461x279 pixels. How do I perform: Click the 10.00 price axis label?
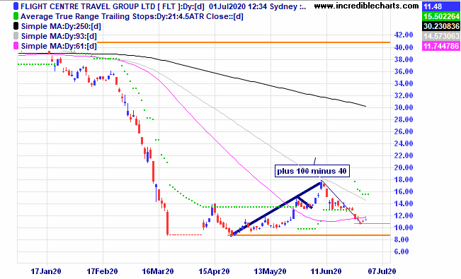(404, 227)
